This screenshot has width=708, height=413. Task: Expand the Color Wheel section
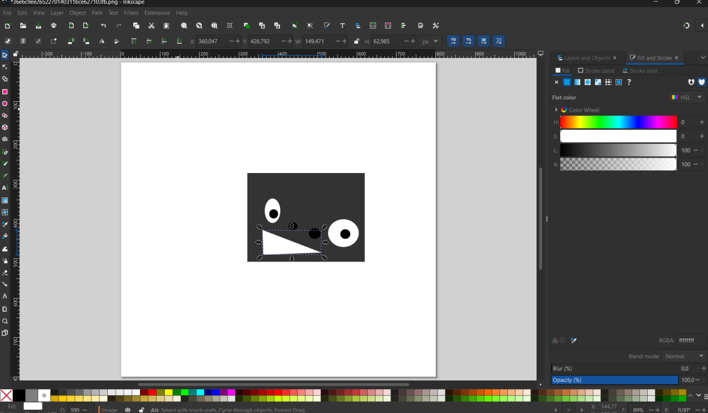pos(556,110)
